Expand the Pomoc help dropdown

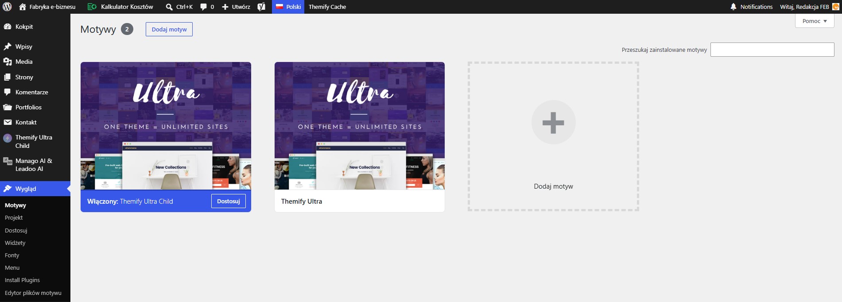(815, 21)
